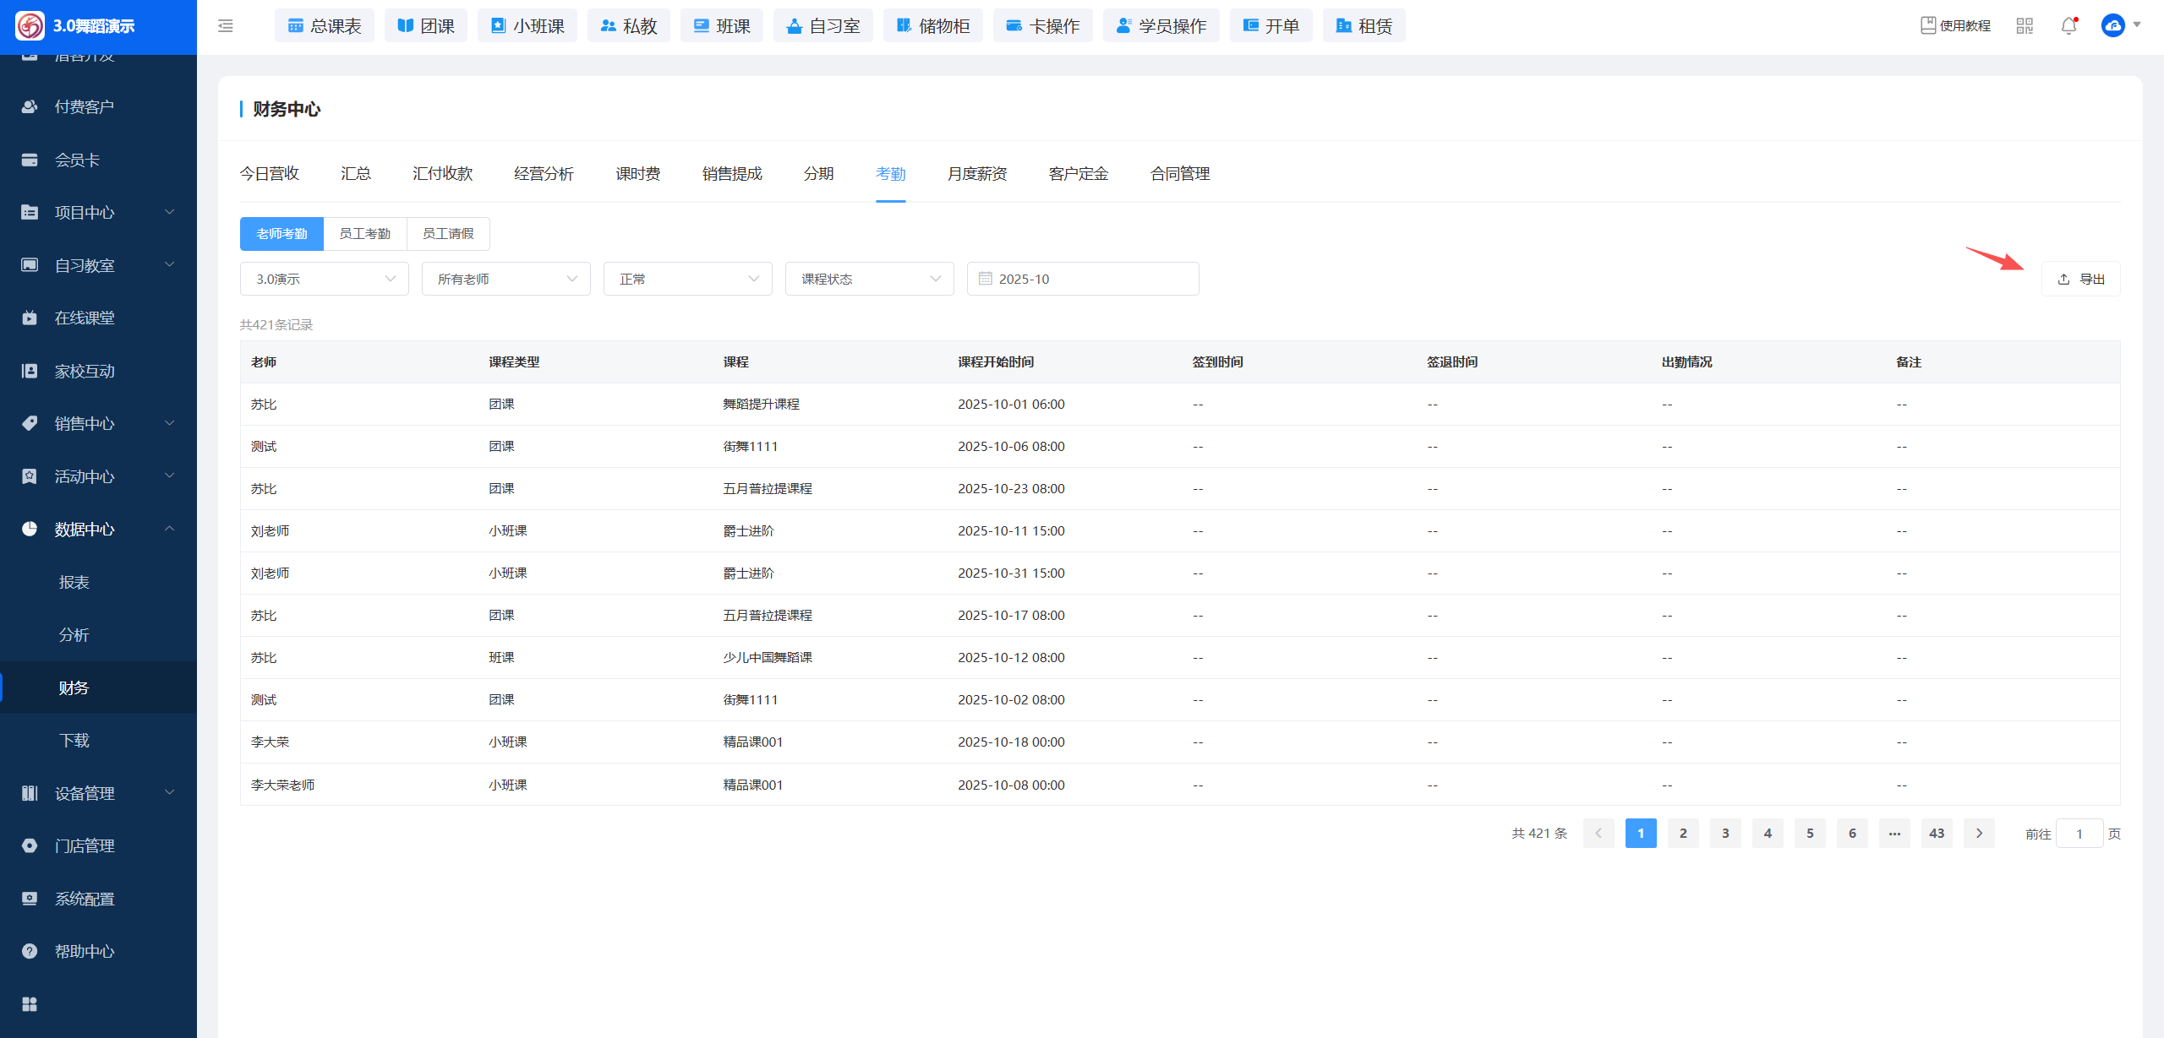Image resolution: width=2164 pixels, height=1038 pixels.
Task: Open the 所有老师 teacher dropdown
Action: click(505, 279)
